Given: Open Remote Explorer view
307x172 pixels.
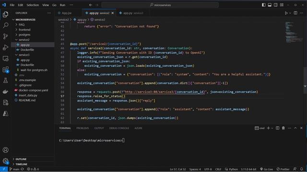Looking at the screenshot, I should [5, 58].
